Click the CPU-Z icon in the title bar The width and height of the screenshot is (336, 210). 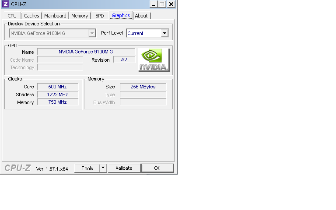pos(6,4)
